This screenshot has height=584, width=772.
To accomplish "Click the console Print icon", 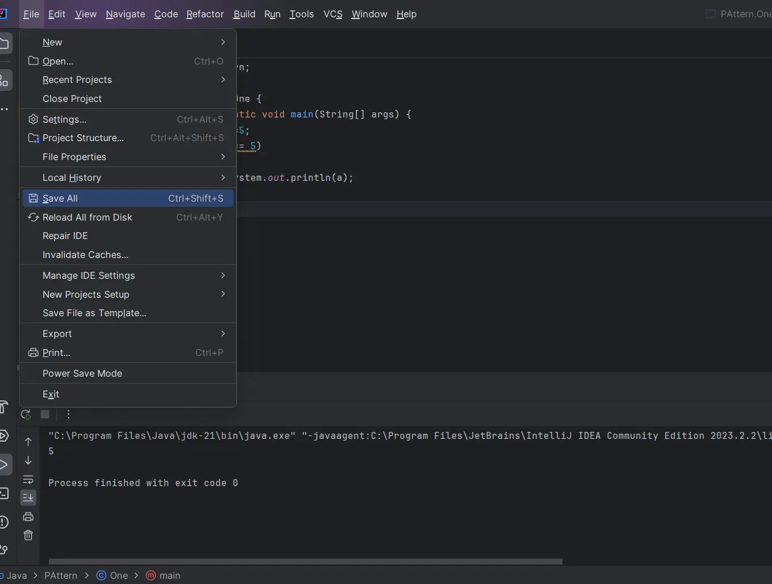I will (28, 517).
